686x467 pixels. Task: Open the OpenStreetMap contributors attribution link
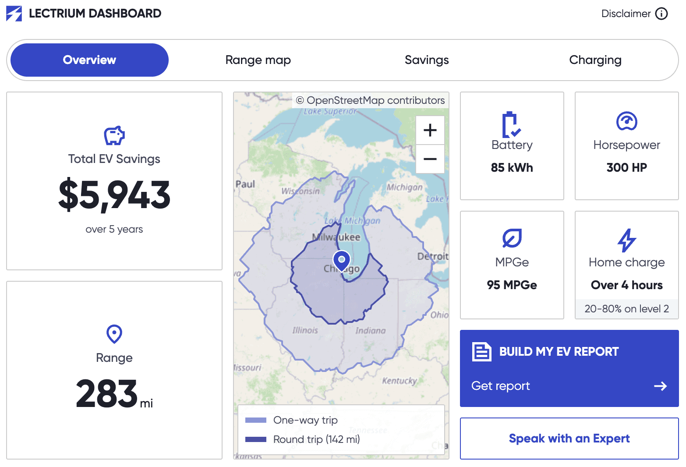pos(370,100)
